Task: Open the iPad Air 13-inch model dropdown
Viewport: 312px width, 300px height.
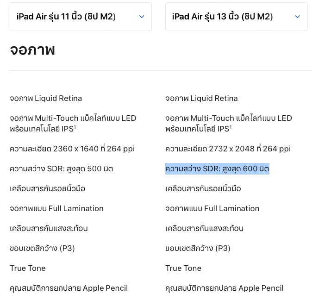Action: tap(236, 17)
